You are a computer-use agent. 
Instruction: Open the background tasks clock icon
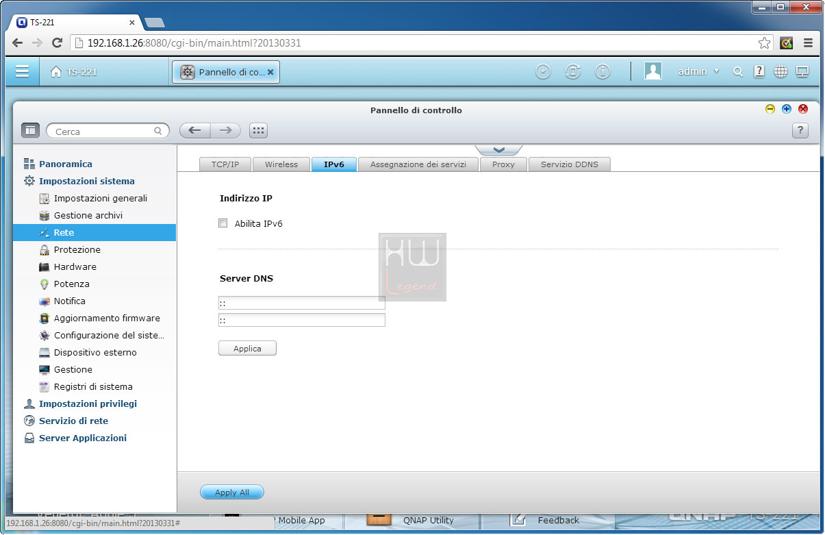pos(543,71)
